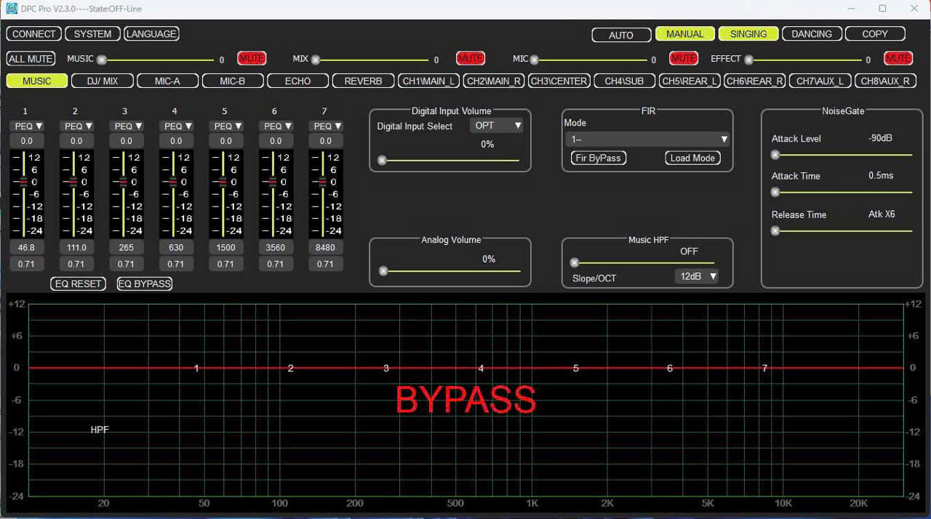
Task: Mute the MIC channel
Action: [x=683, y=58]
